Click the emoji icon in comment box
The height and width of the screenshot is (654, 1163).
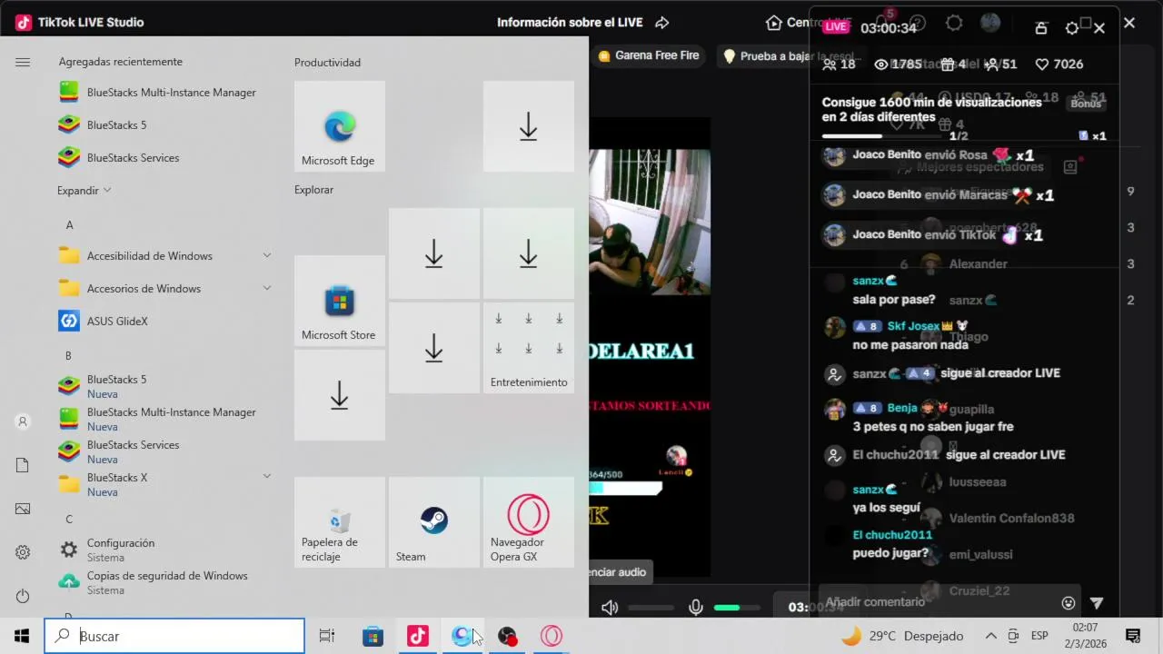point(1069,602)
